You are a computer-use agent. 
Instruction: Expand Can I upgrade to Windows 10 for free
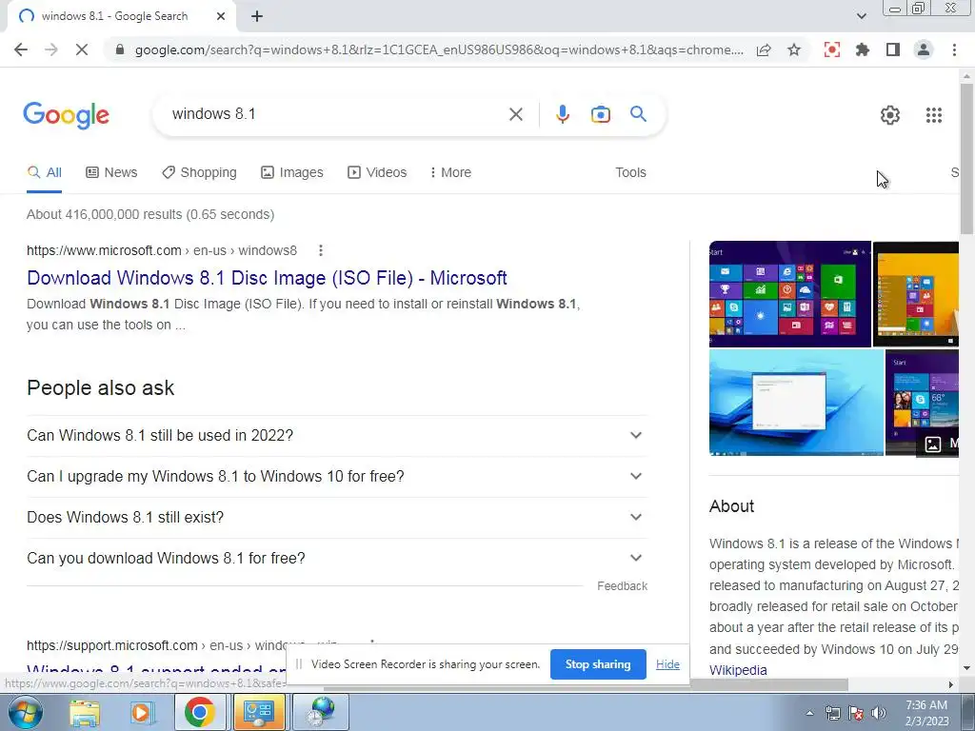(x=337, y=477)
